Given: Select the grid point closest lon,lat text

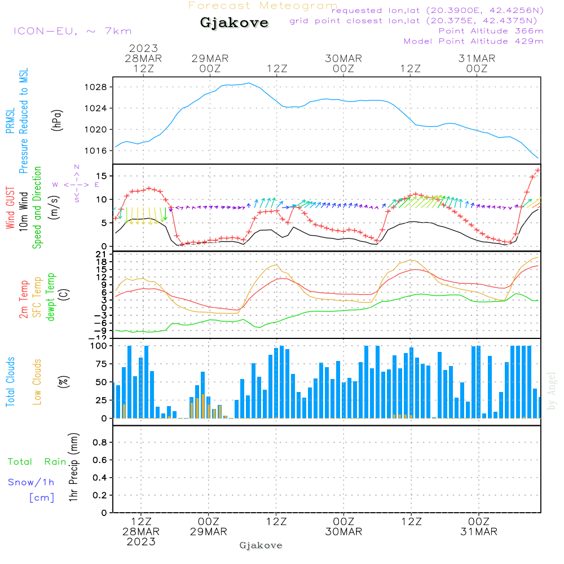Looking at the screenshot, I should tap(417, 21).
